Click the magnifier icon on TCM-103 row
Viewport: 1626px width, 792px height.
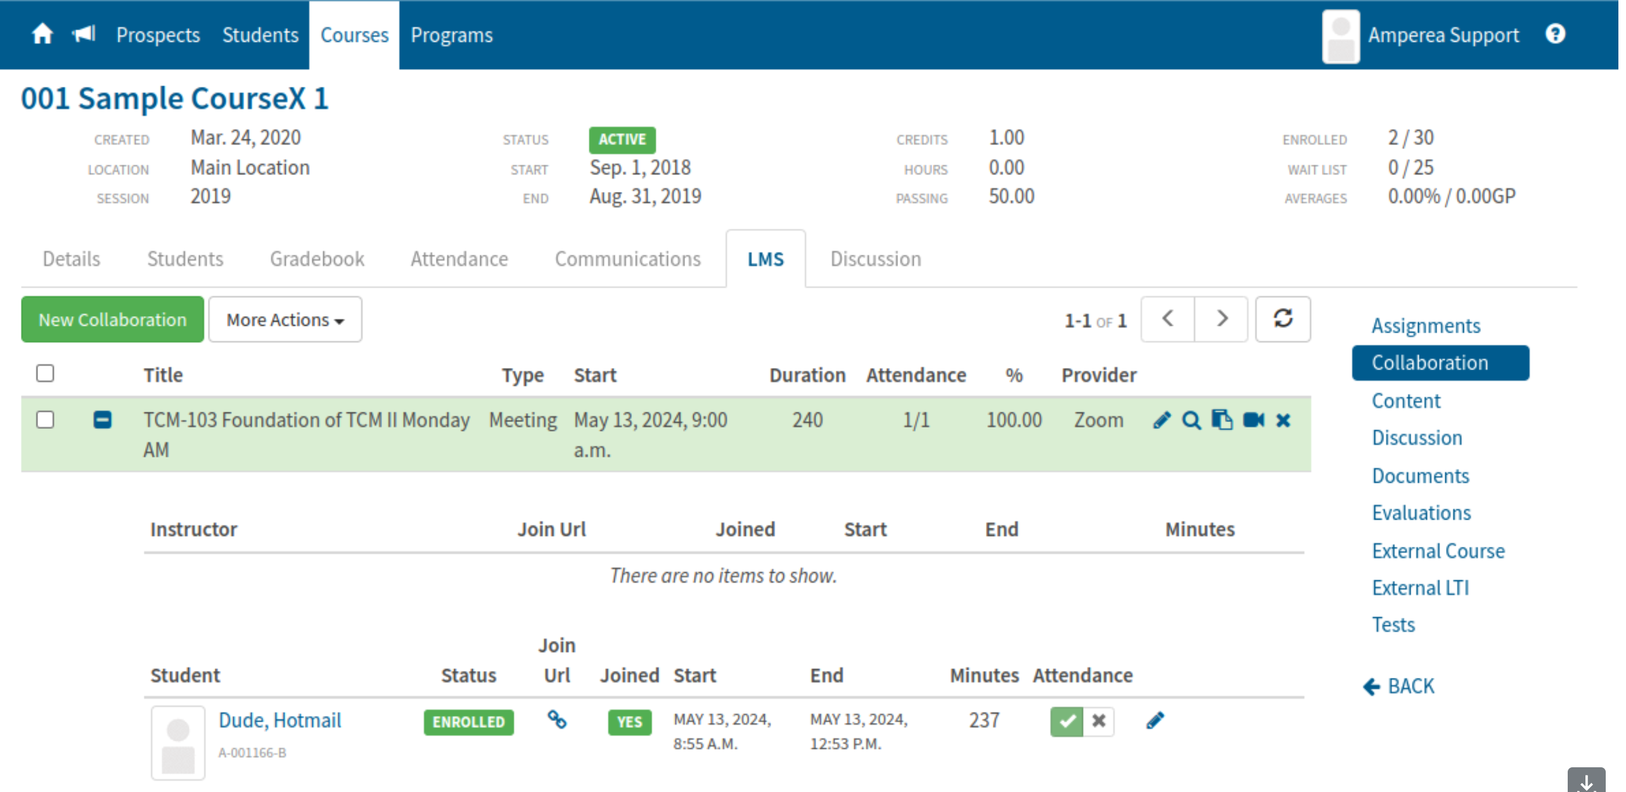(1191, 420)
